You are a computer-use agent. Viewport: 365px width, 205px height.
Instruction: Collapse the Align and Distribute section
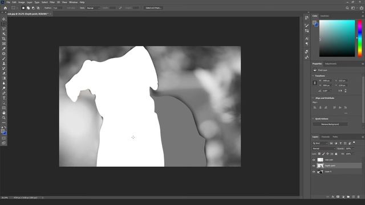(x=313, y=98)
